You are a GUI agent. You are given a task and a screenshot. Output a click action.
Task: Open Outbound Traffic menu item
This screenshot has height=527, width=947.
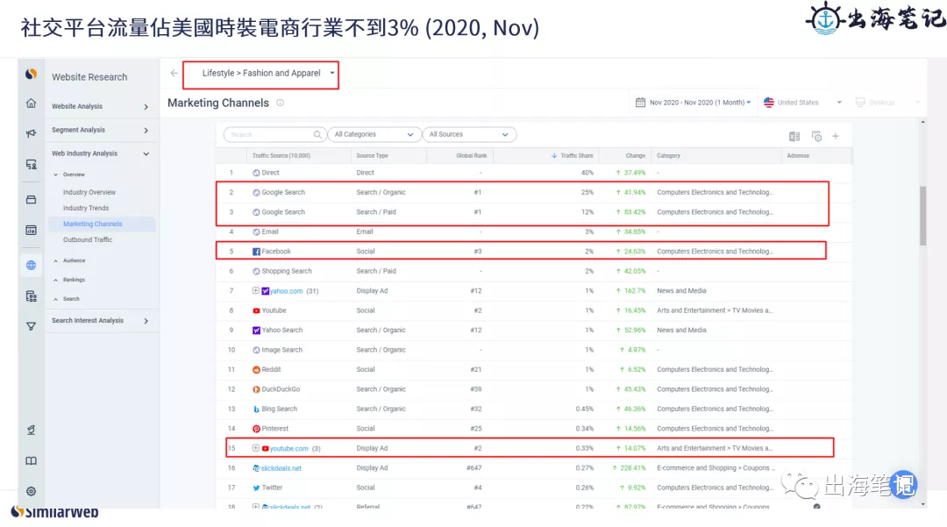pos(88,239)
